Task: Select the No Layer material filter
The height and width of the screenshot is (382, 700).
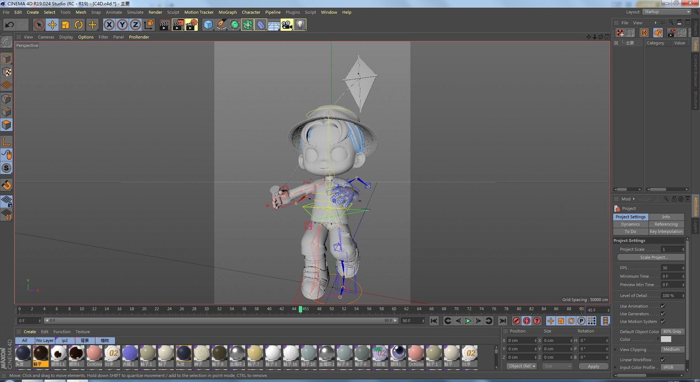Action: pyautogui.click(x=45, y=340)
